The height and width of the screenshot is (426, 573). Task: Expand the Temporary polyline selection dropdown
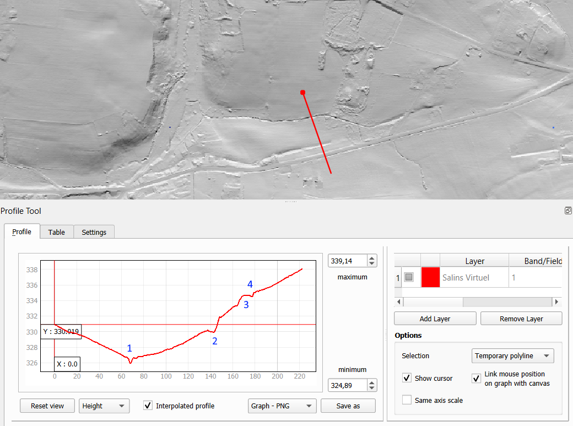tap(512, 356)
